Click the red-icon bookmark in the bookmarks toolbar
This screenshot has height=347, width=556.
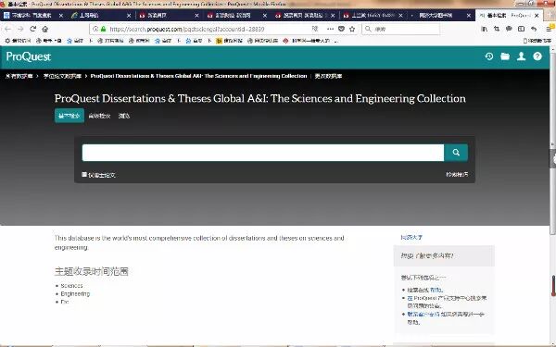[307, 41]
